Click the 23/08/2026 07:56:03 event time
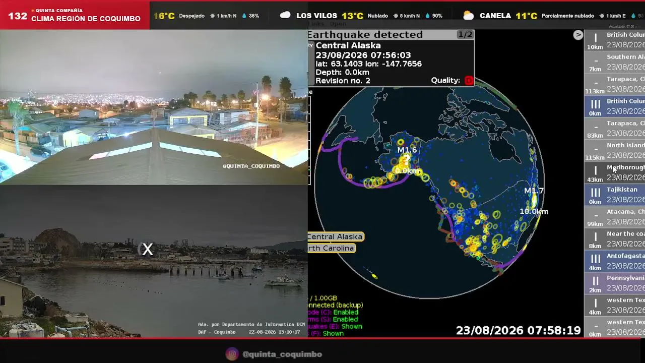645x363 pixels. 363,55
